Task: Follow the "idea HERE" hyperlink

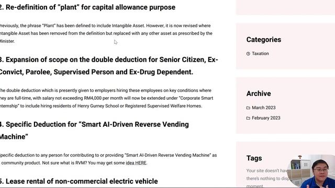Action: [136, 163]
